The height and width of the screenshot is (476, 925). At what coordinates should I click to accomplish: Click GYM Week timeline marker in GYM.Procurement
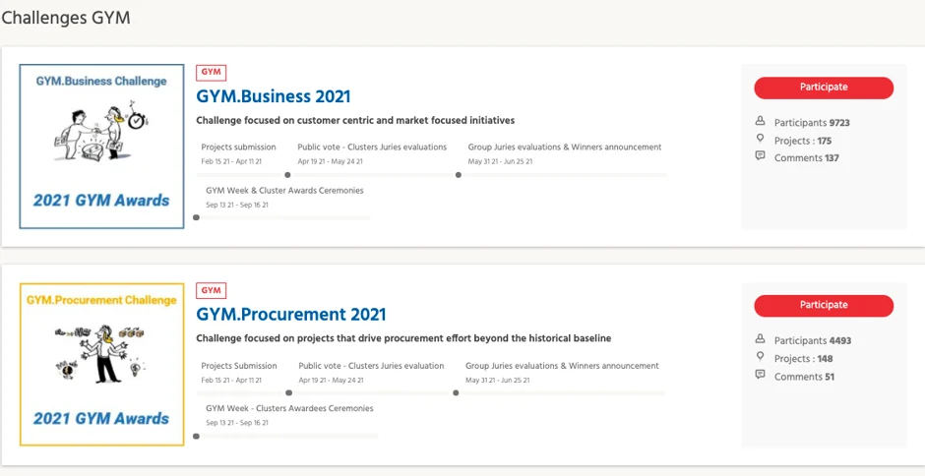click(x=197, y=436)
